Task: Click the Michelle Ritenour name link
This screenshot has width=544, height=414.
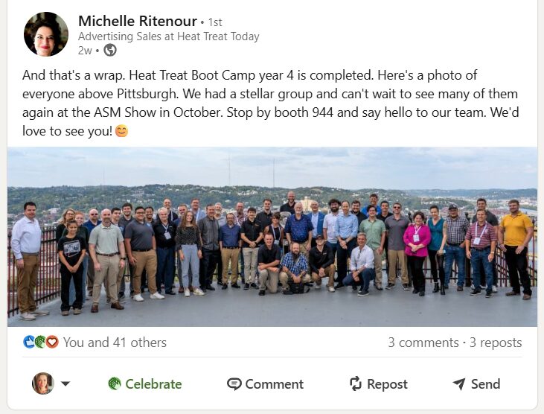Action: (137, 20)
